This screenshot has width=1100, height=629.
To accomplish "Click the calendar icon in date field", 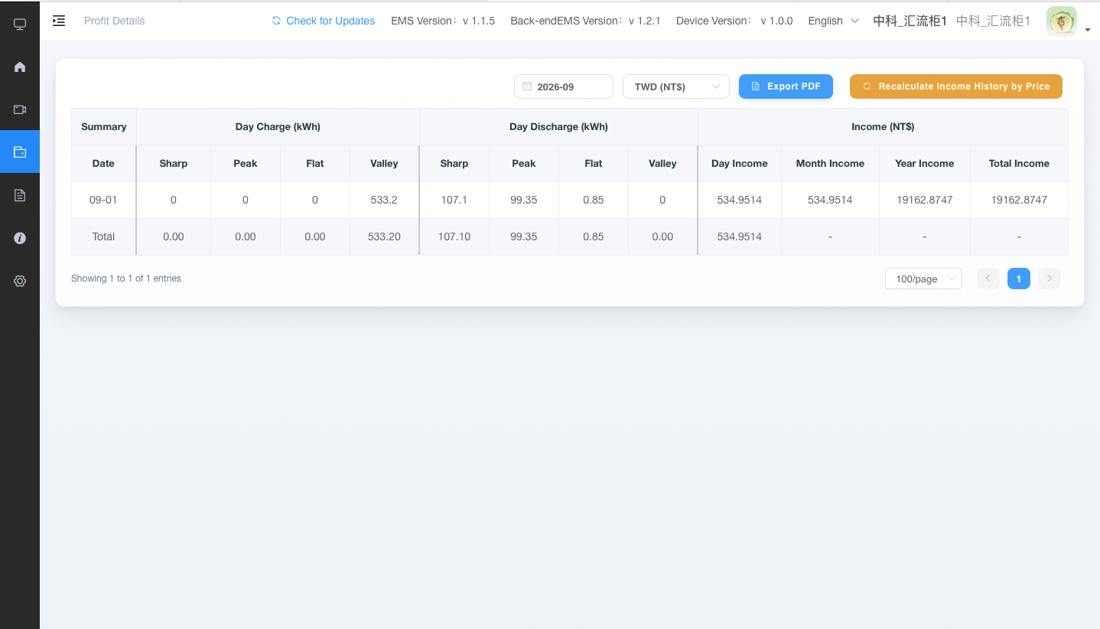I will pos(527,86).
